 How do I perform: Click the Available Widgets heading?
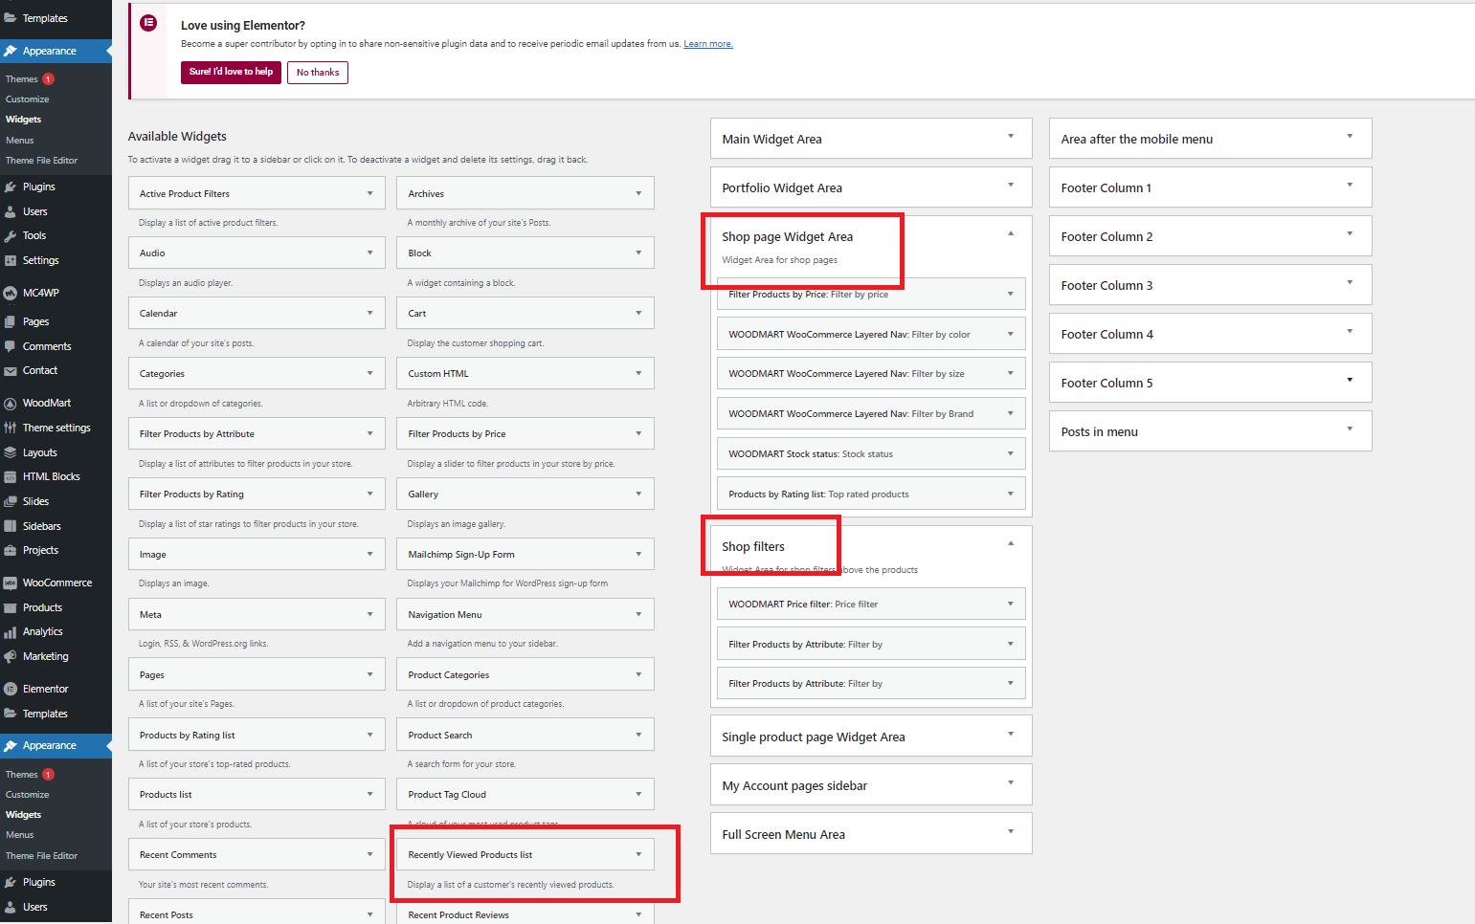tap(177, 137)
